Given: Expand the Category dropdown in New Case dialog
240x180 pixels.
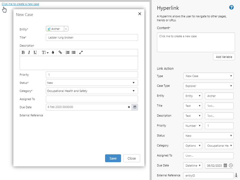Looking at the screenshot, I should point(92,91).
